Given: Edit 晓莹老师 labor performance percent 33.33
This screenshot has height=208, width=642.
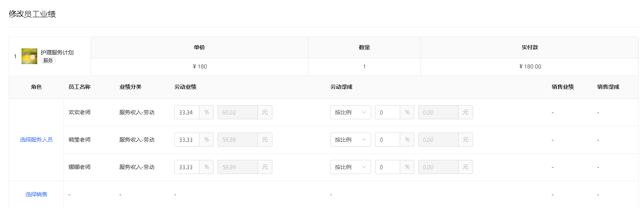Looking at the screenshot, I should coord(187,140).
